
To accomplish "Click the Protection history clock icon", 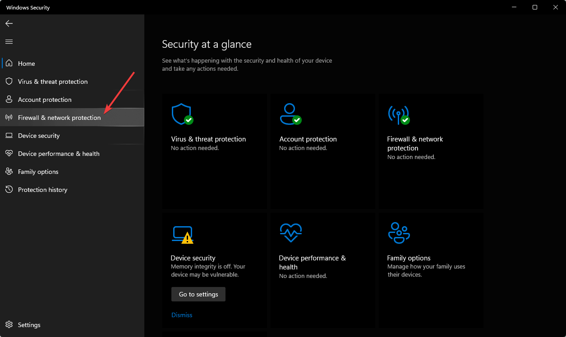I will [9, 190].
